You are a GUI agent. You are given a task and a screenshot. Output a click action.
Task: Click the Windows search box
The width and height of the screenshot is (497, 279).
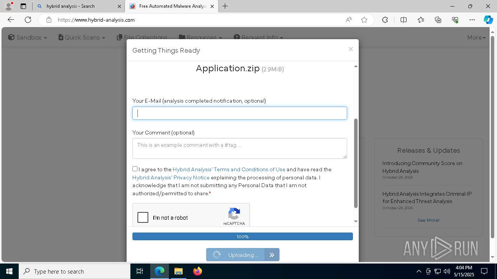(x=75, y=271)
